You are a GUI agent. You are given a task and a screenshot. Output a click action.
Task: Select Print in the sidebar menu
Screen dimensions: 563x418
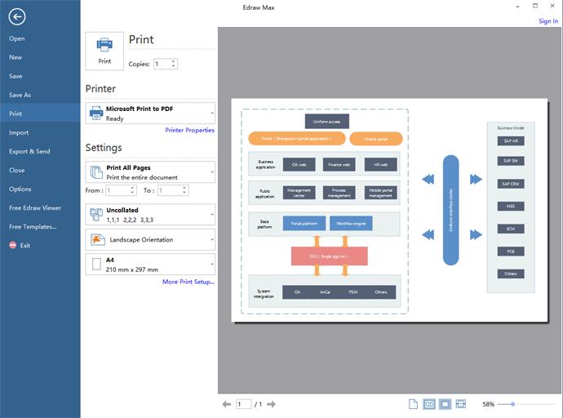40,113
